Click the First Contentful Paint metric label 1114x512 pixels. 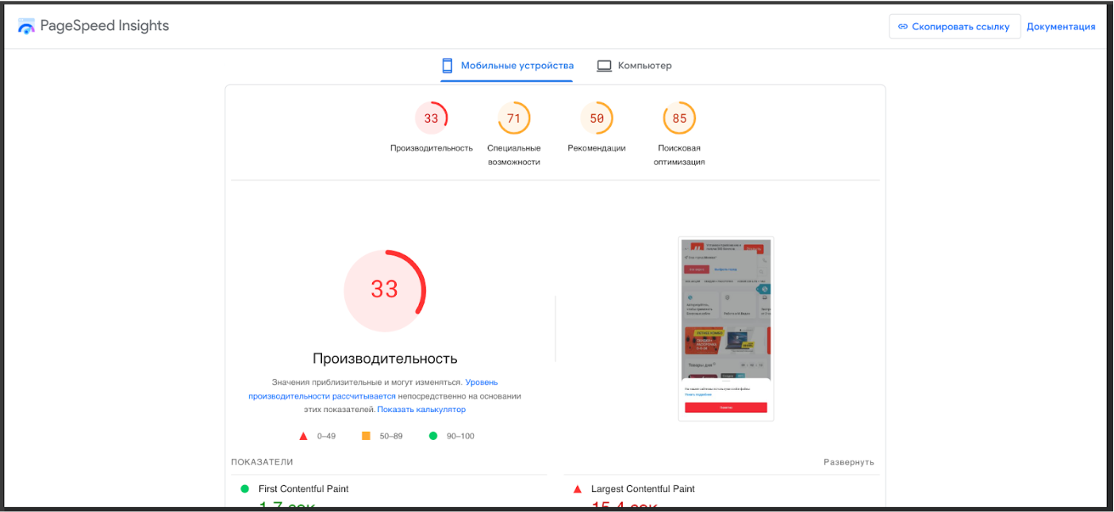(304, 489)
